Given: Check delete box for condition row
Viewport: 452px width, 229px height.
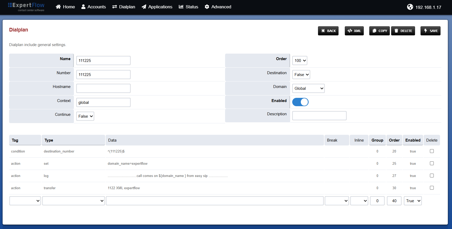Looking at the screenshot, I should 432,151.
